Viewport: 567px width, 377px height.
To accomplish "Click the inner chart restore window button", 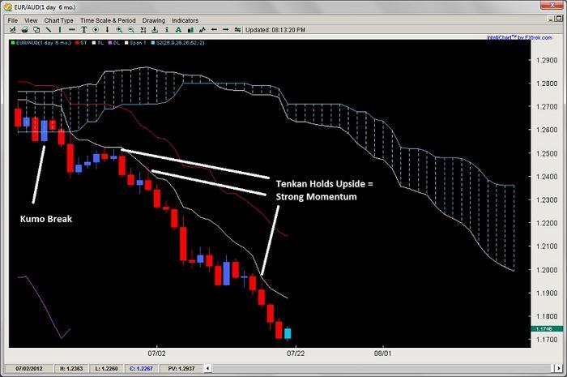I will click(558, 19).
